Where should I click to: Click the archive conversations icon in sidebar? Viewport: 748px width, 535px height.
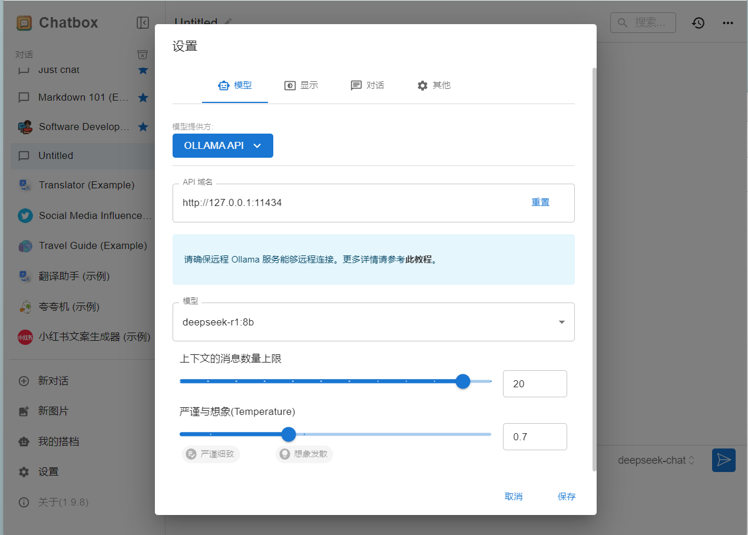click(x=143, y=55)
